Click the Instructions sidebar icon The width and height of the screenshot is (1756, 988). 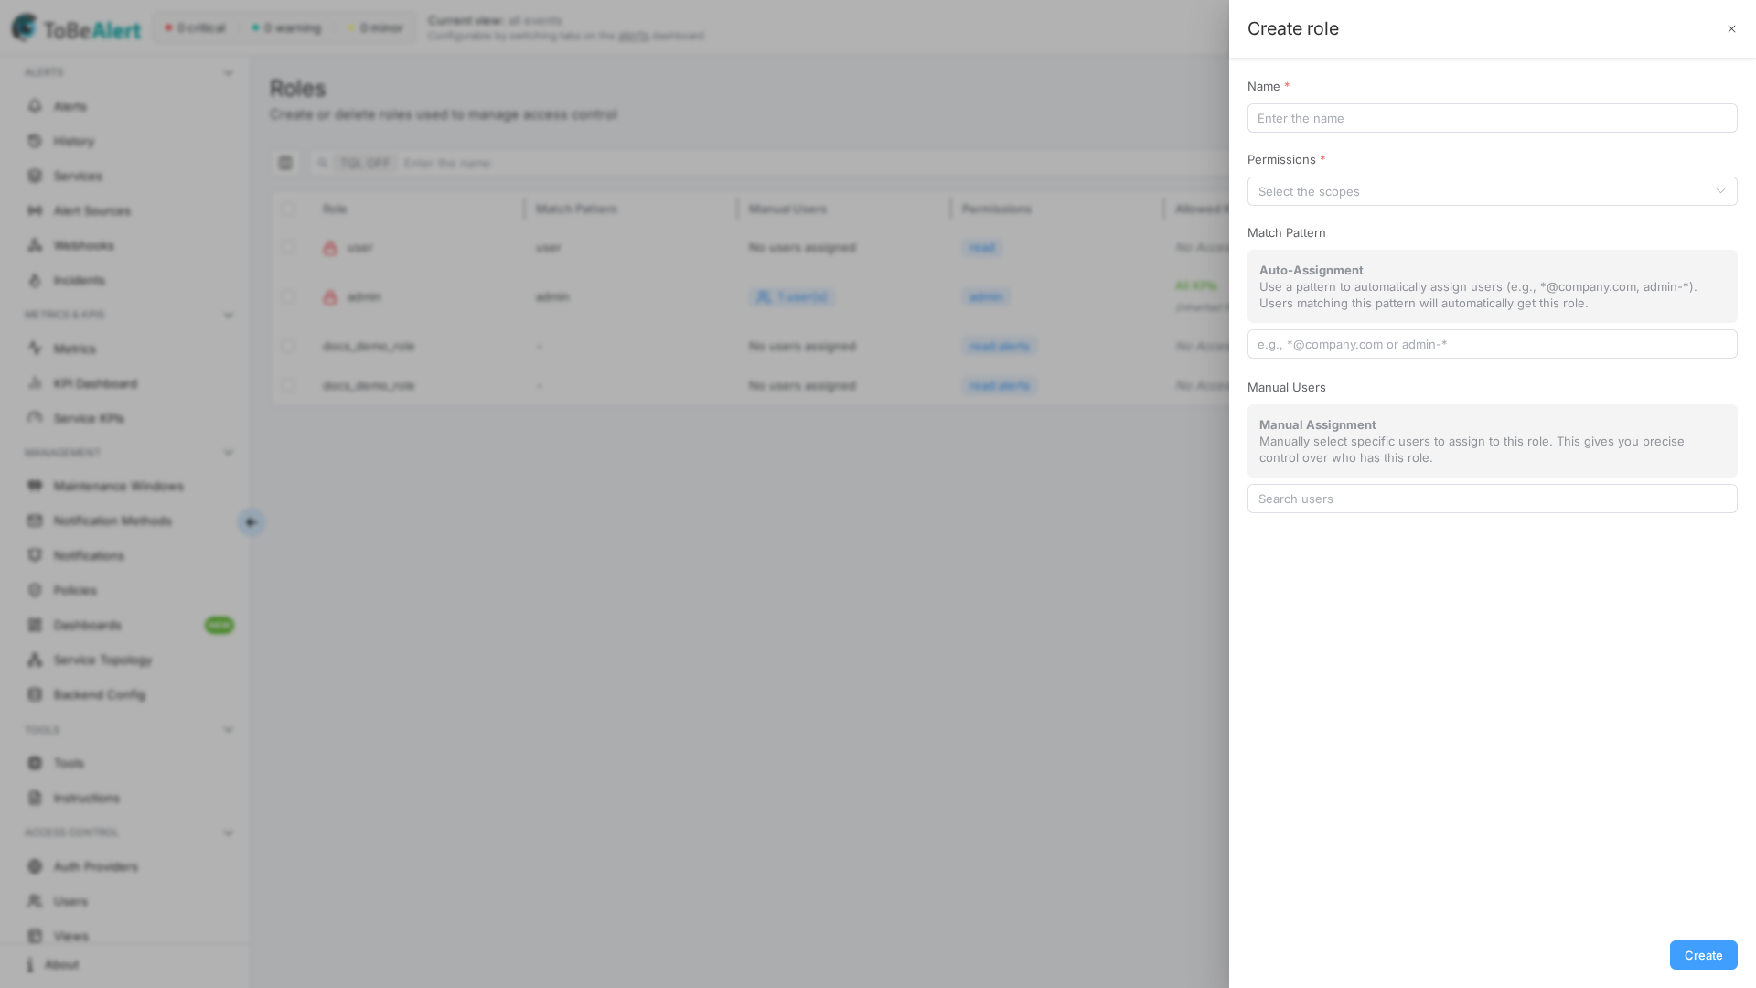35,798
